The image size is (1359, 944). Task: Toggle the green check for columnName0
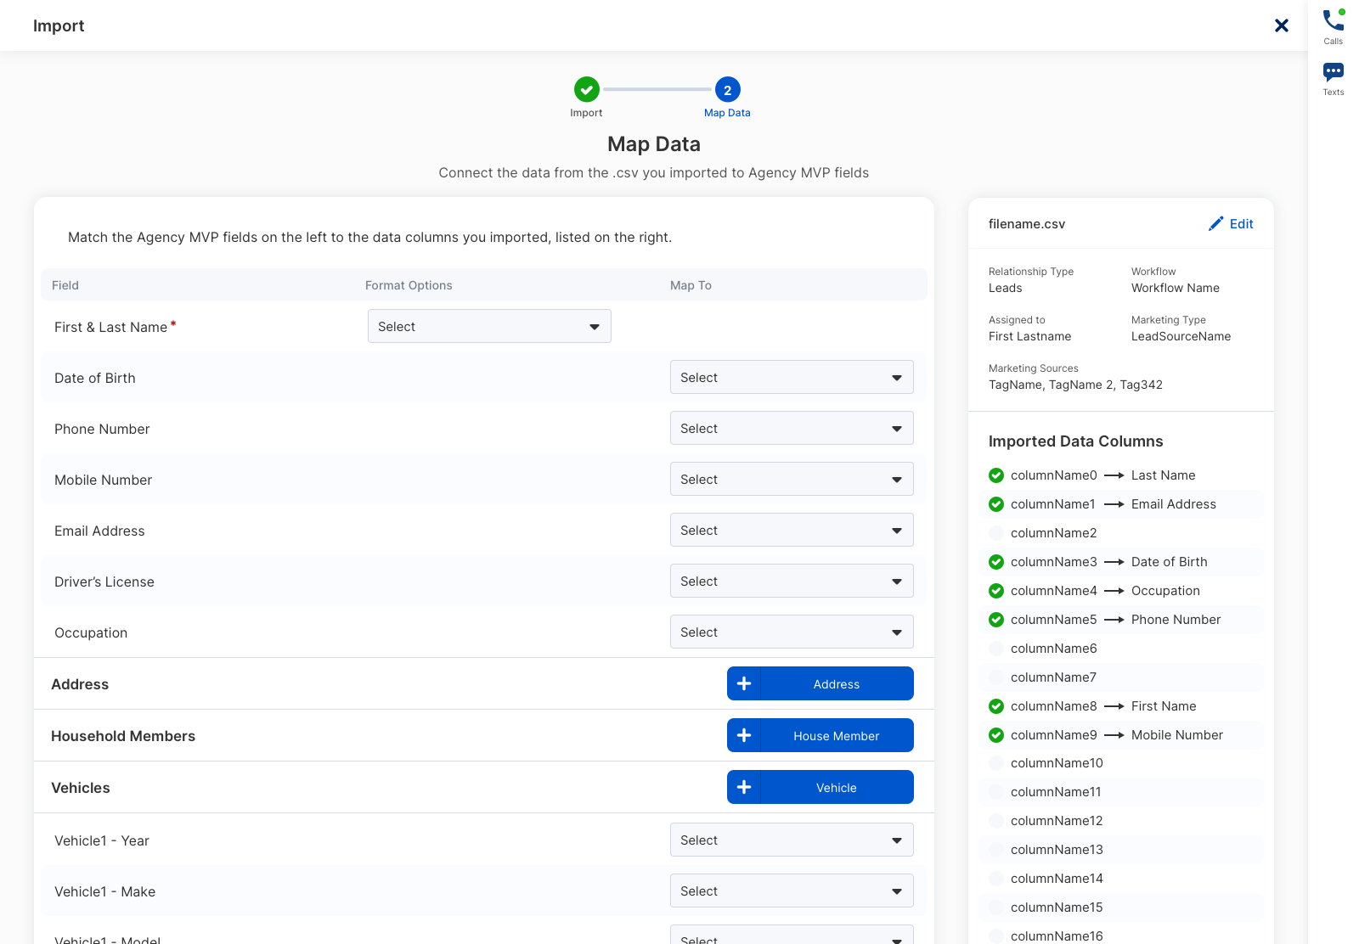pos(996,475)
